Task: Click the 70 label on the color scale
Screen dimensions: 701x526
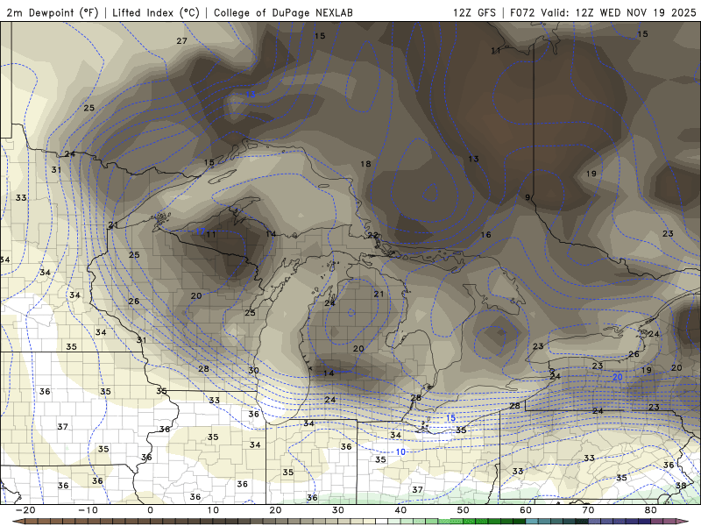Action: click(x=588, y=510)
